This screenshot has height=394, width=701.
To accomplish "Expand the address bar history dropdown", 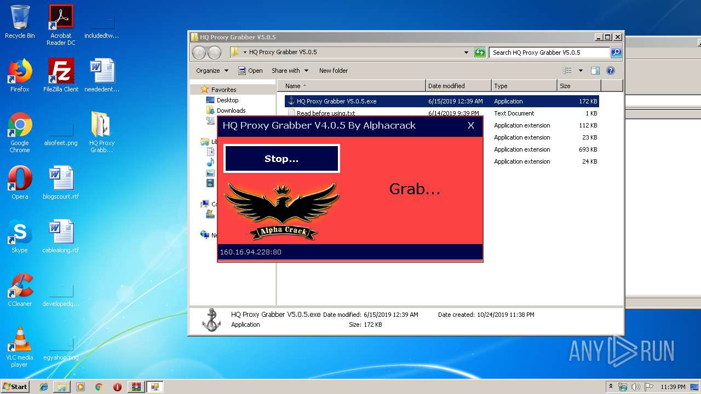I will (x=466, y=53).
